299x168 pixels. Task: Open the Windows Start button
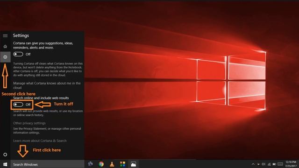pos(5,164)
